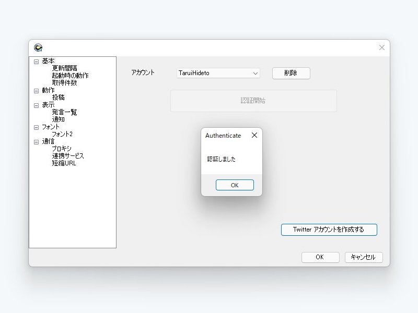Click the application icon in the title bar
This screenshot has width=418, height=313.
38,47
